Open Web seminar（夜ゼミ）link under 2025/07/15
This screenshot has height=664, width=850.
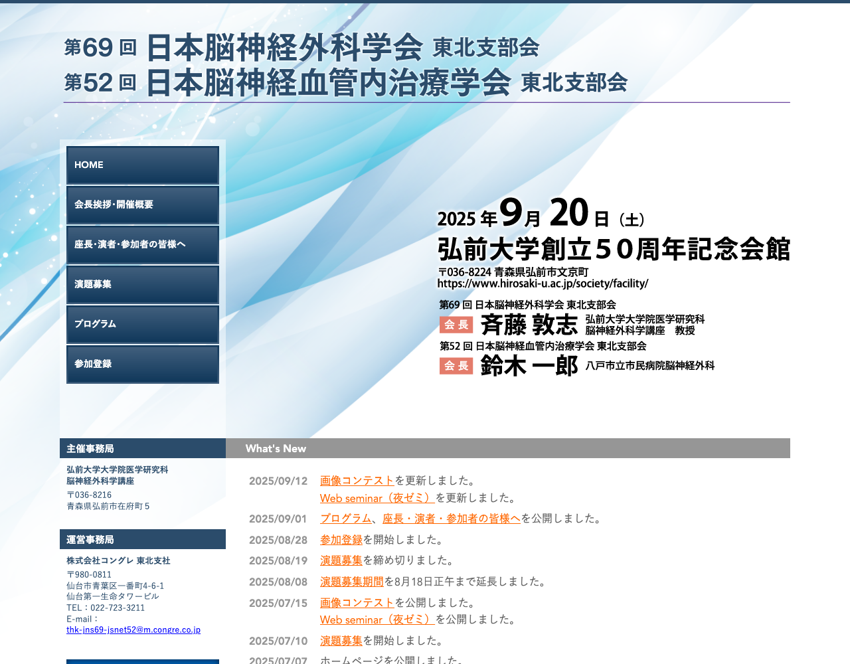[x=377, y=620]
